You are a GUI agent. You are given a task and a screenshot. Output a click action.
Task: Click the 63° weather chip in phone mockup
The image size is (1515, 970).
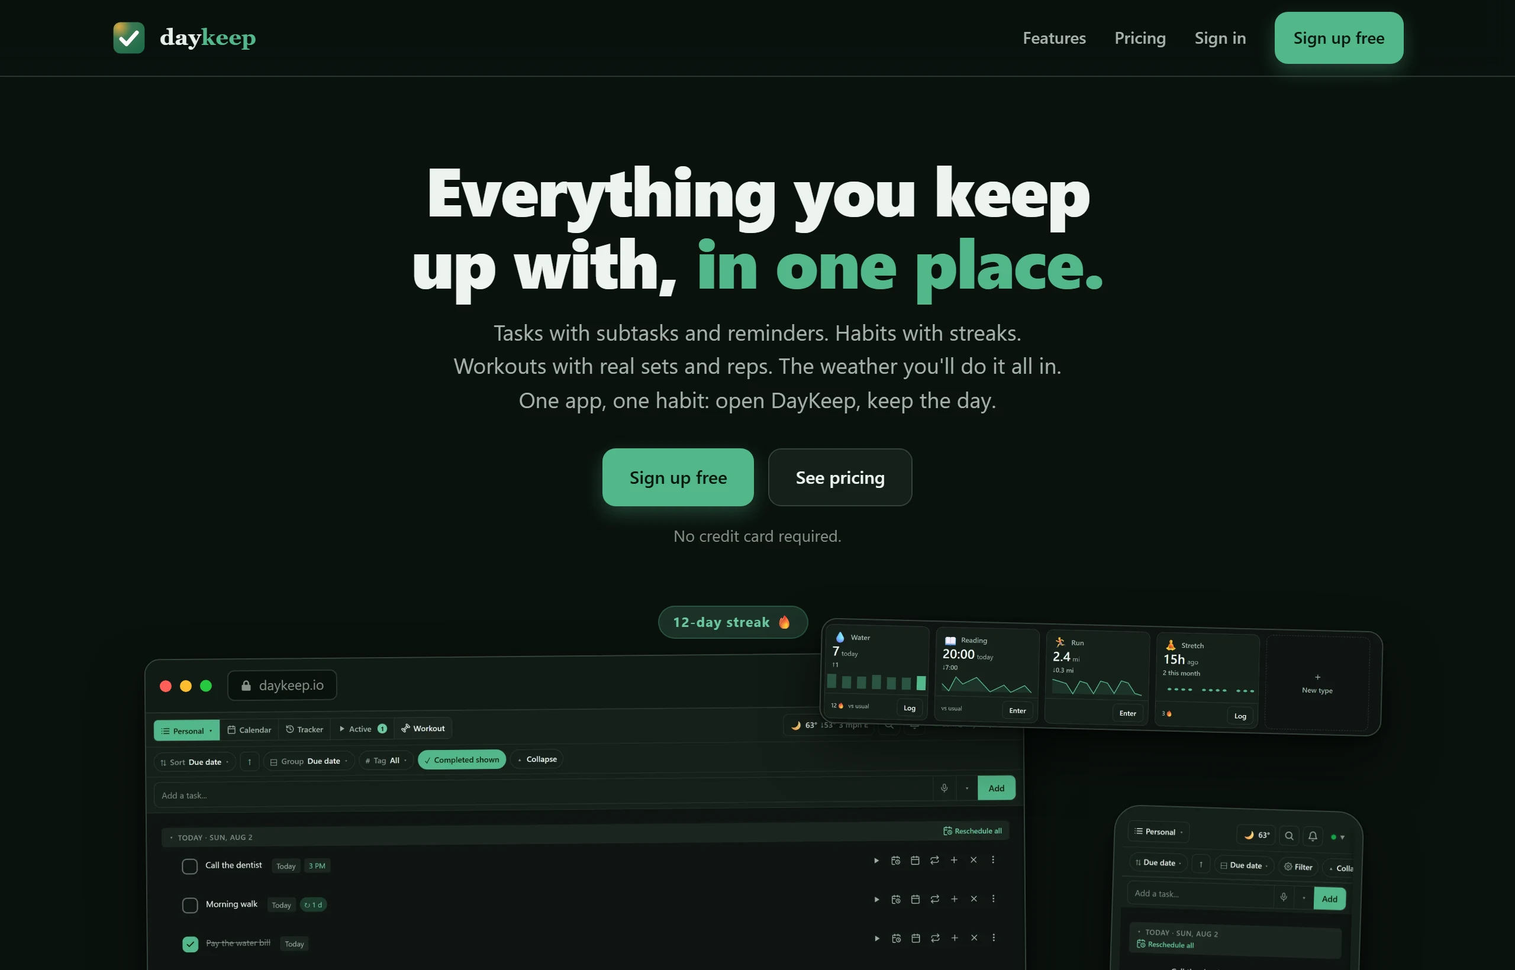click(x=1256, y=835)
